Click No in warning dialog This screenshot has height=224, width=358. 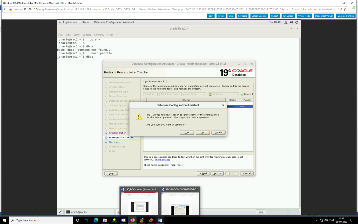tap(203, 133)
